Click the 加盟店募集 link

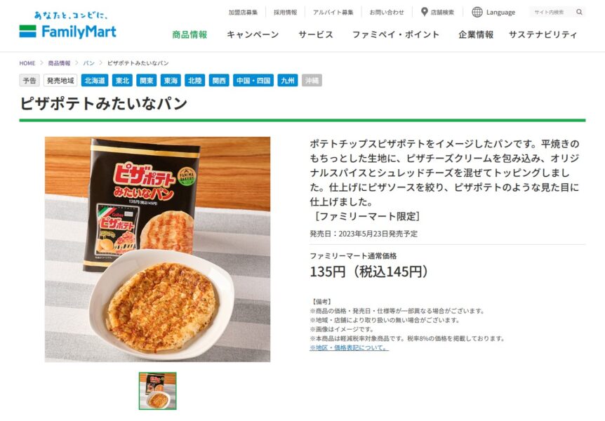click(243, 13)
